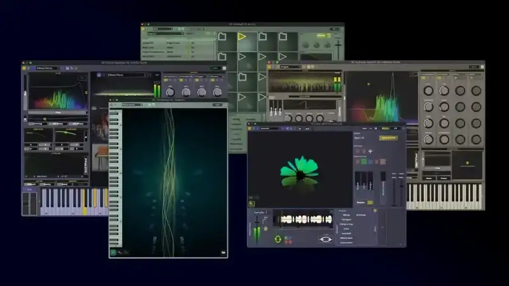Click the green icon at bottom-left of the vertical keyboard window
Viewport: 509px width, 286px height.
tap(113, 252)
